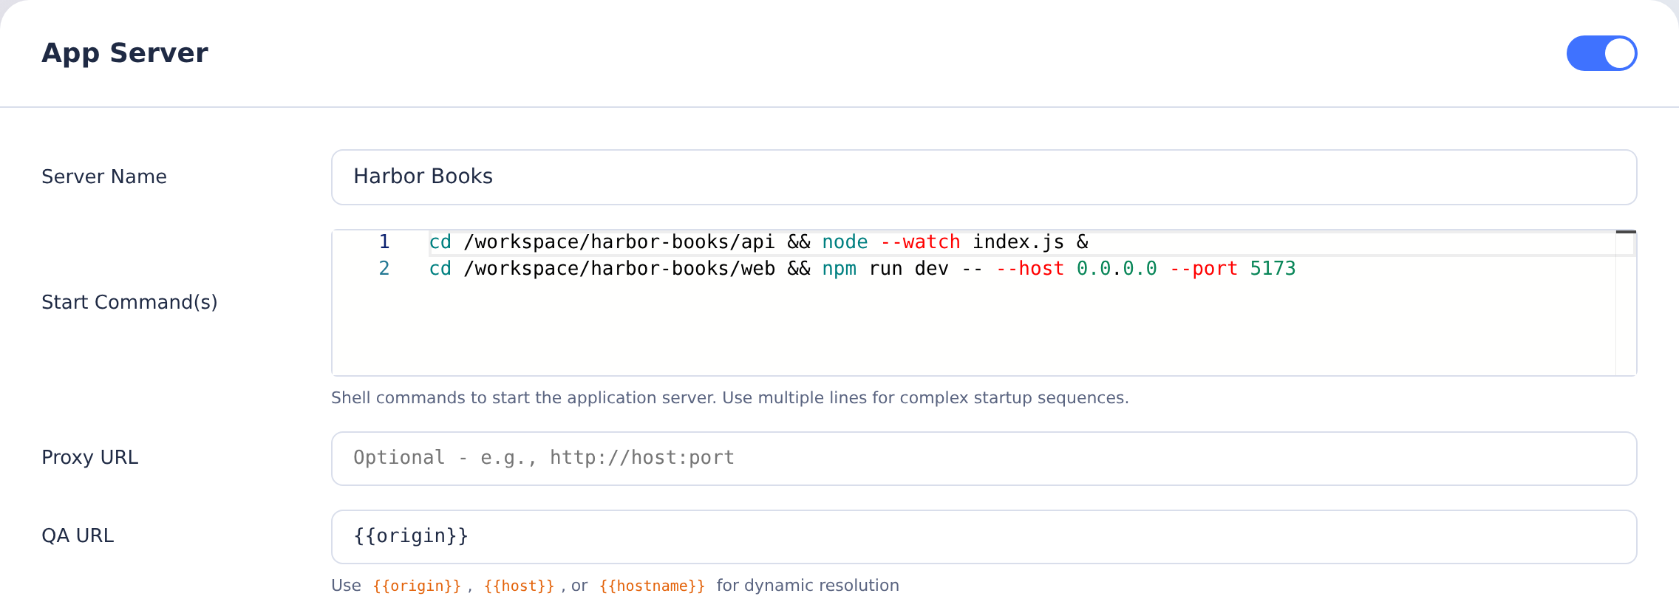Image resolution: width=1679 pixels, height=613 pixels.
Task: Click the QA URL label
Action: (78, 535)
